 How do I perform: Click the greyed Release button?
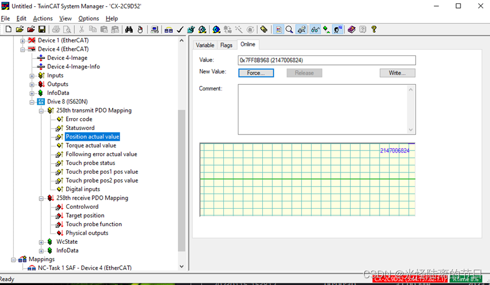click(x=304, y=73)
